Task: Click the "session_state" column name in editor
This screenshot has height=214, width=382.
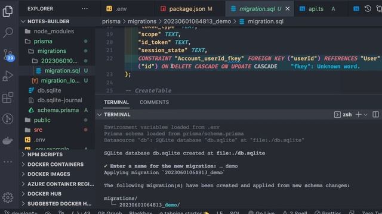Action: (162, 50)
